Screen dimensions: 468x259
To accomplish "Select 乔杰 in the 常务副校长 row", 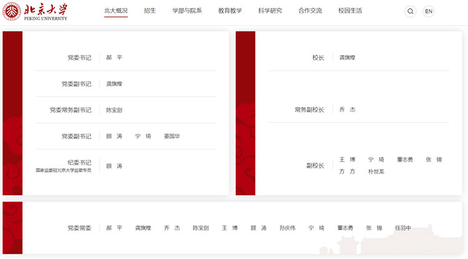I will click(347, 110).
